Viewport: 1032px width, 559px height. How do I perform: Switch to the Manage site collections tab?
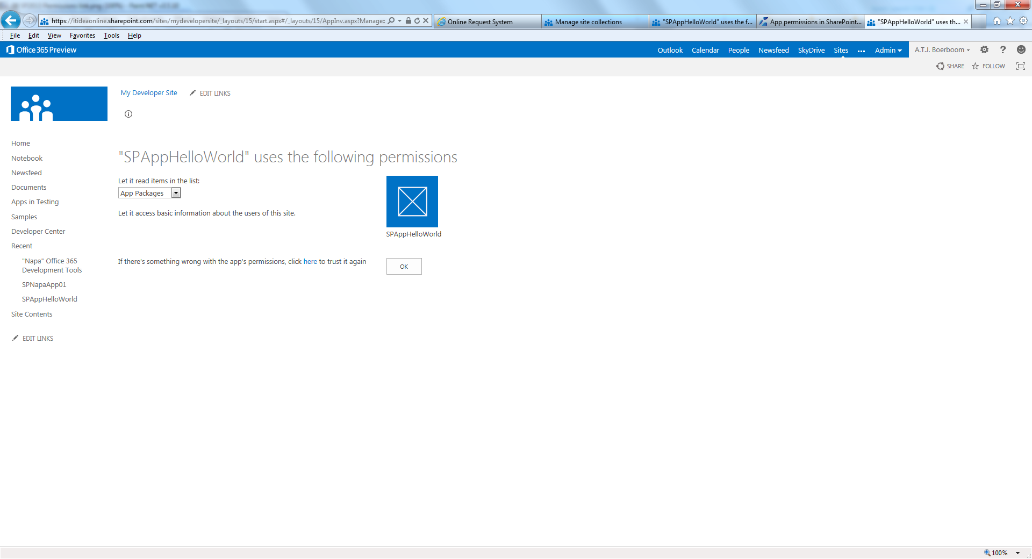click(595, 21)
